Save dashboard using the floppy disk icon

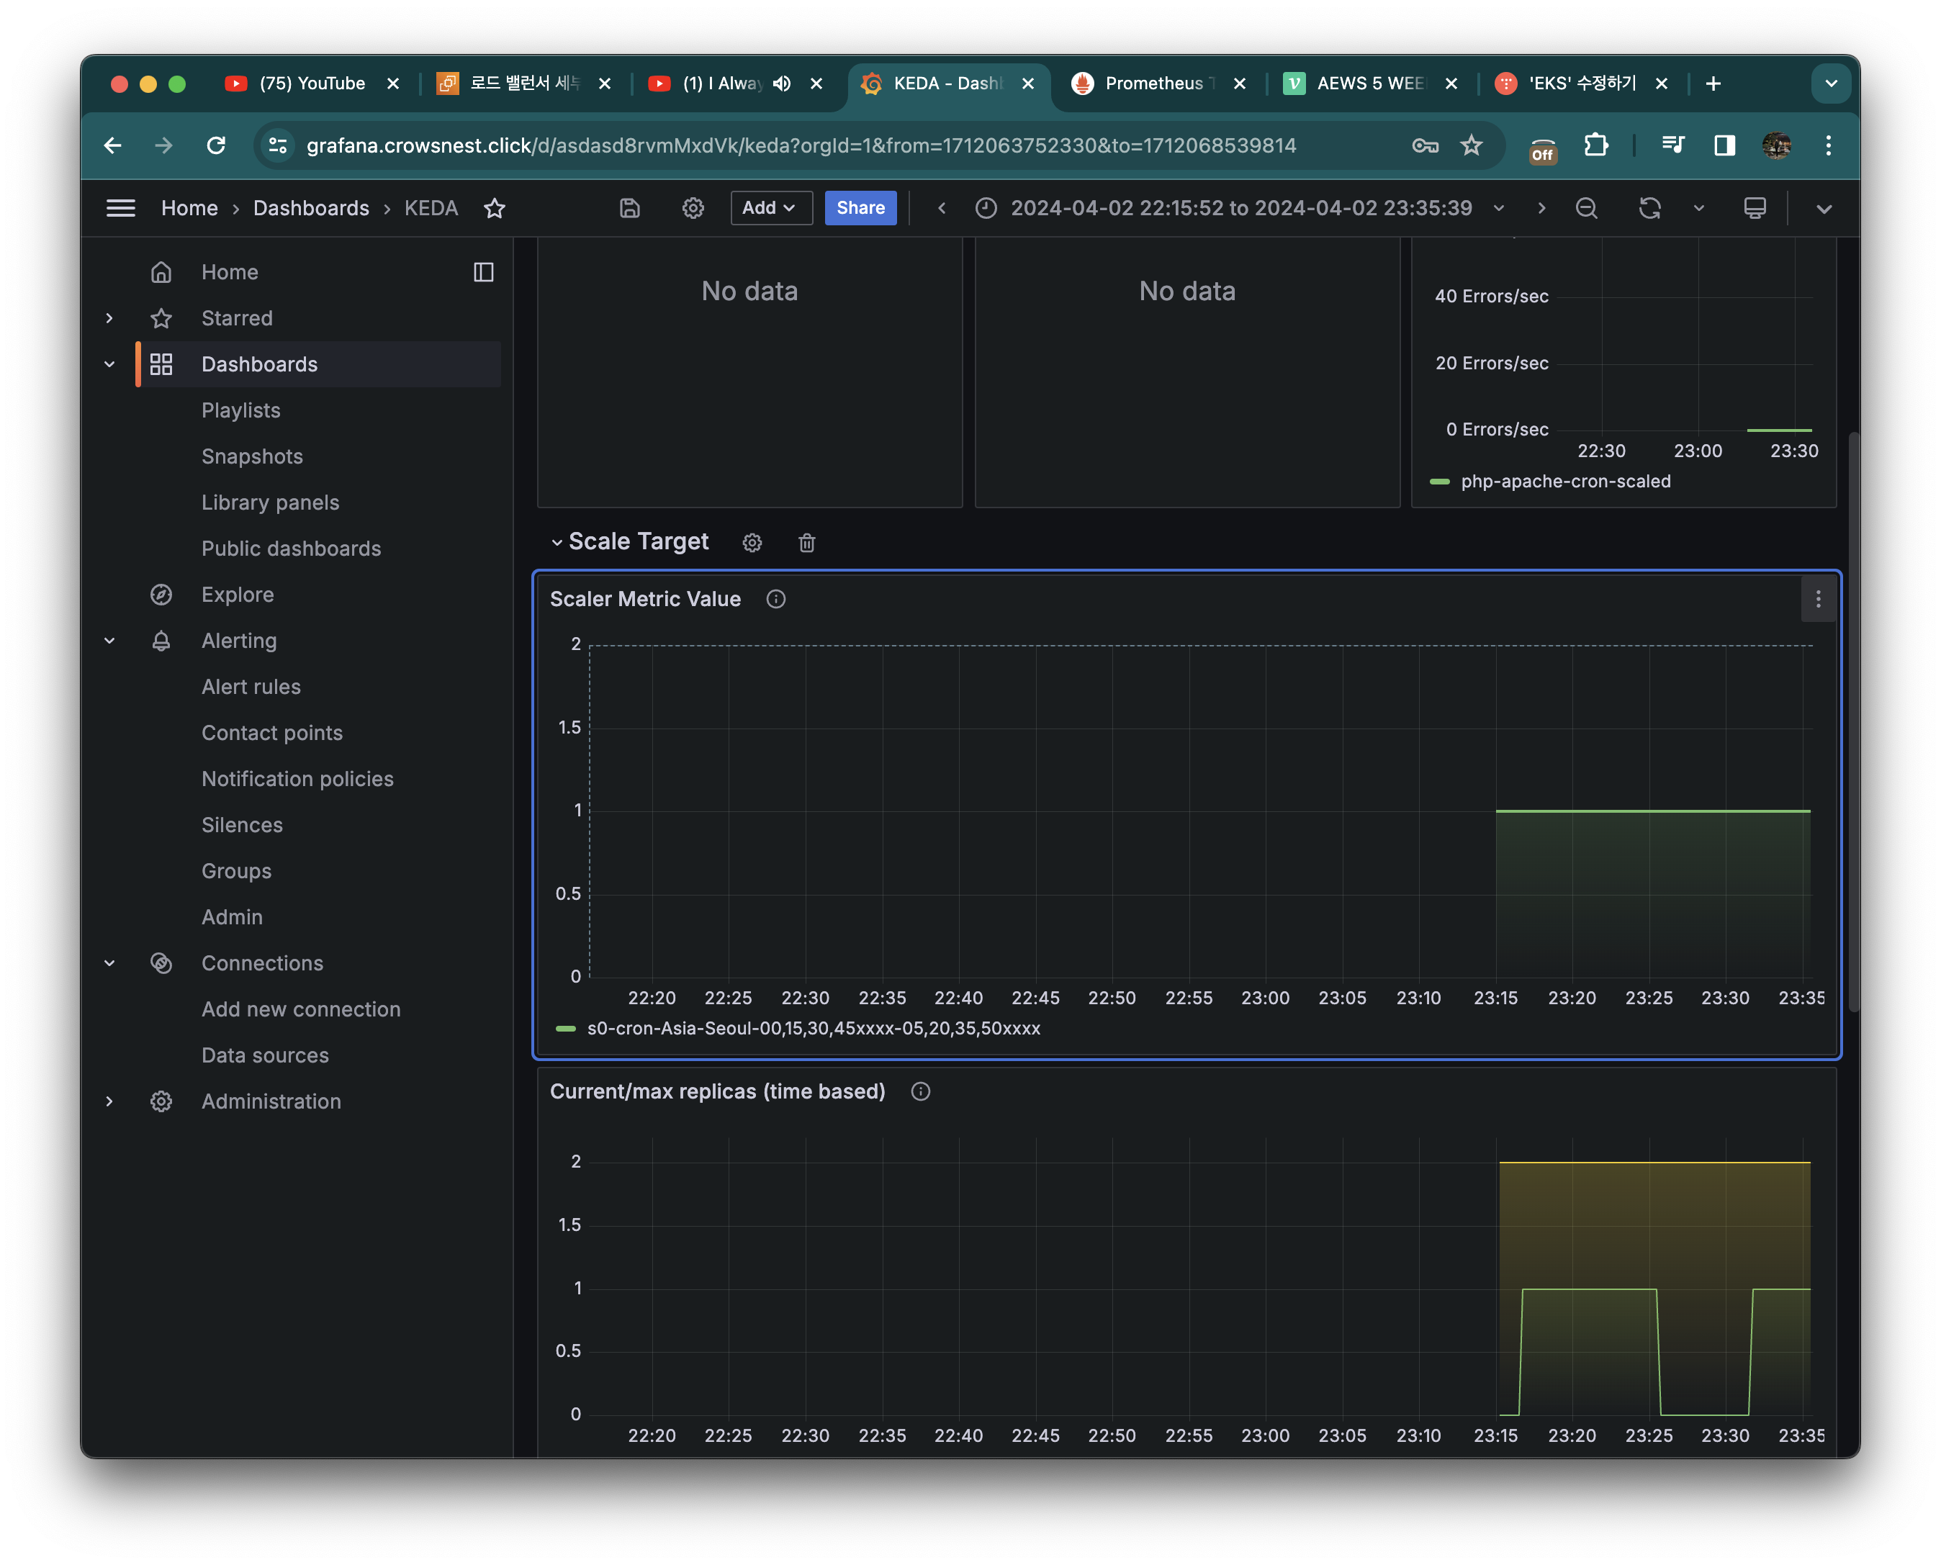629,208
